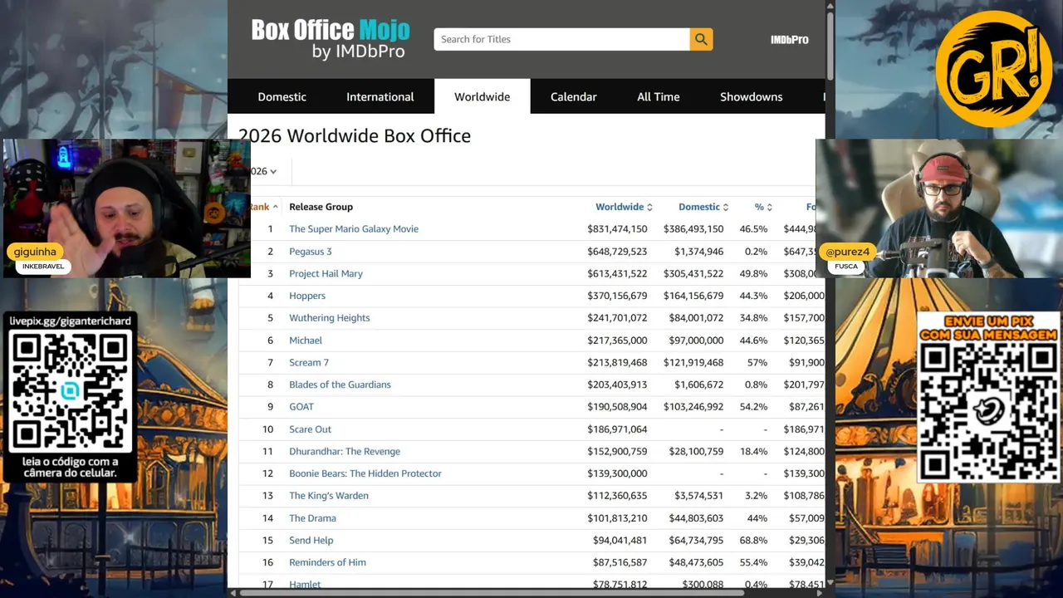Click the giguinha name tag

click(x=35, y=252)
